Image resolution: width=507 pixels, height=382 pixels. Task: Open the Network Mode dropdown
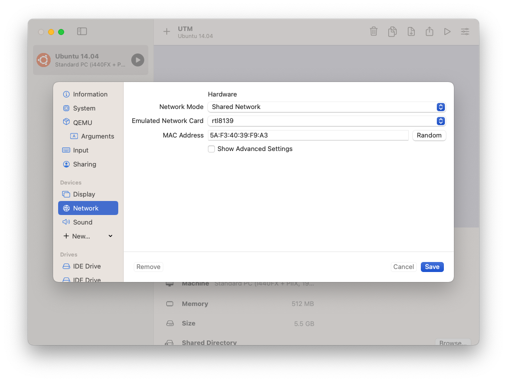pyautogui.click(x=326, y=107)
